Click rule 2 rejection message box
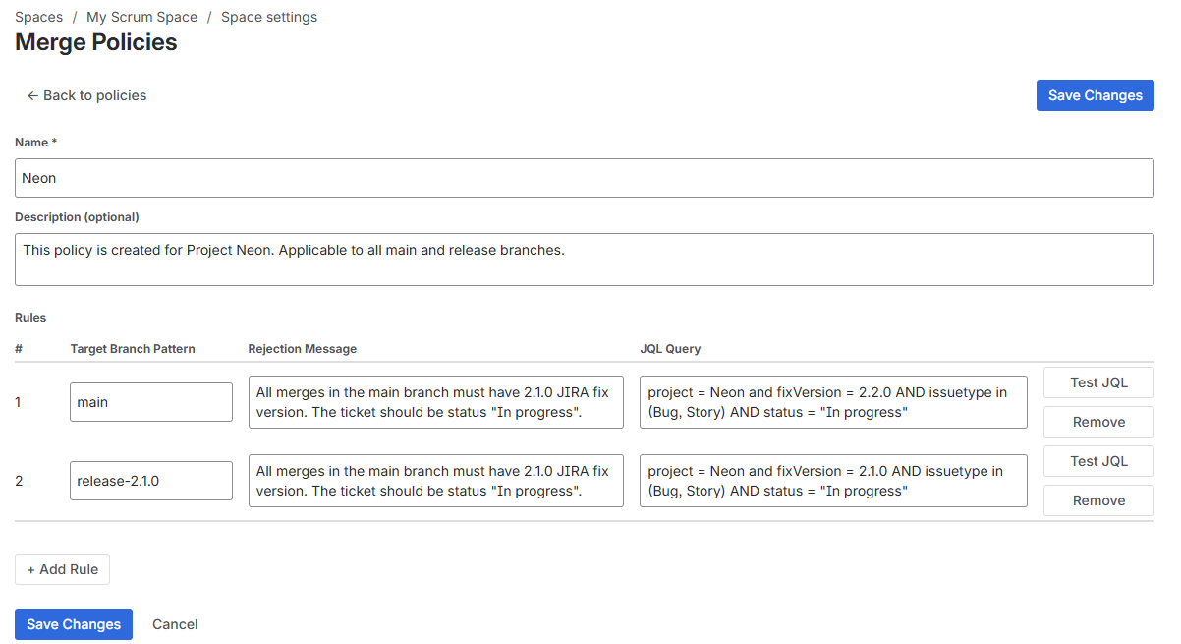Viewport: 1181px width, 644px height. pos(435,481)
